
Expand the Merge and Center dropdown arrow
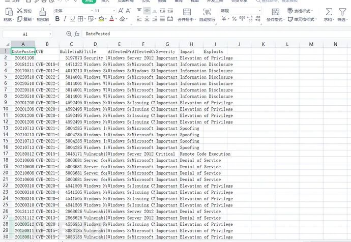pyautogui.click(x=195, y=20)
